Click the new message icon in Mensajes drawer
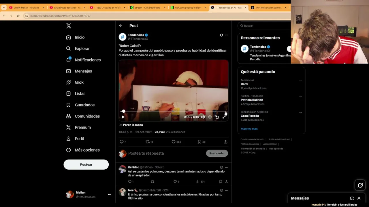 (352, 198)
